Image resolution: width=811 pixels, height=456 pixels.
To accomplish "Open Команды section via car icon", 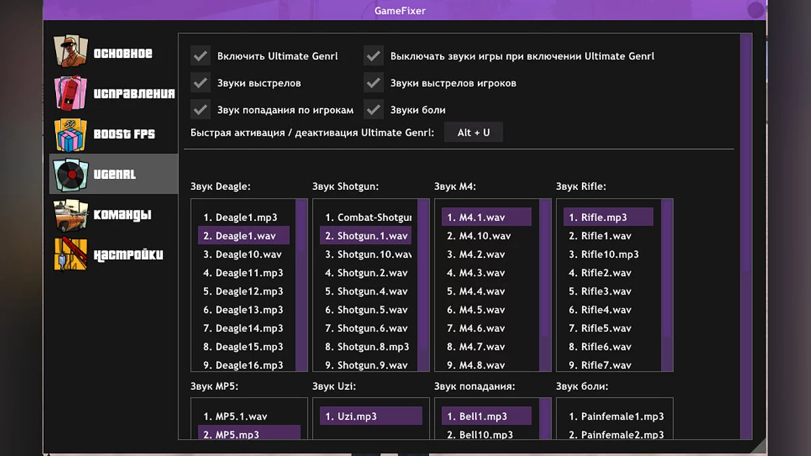I will [x=71, y=215].
